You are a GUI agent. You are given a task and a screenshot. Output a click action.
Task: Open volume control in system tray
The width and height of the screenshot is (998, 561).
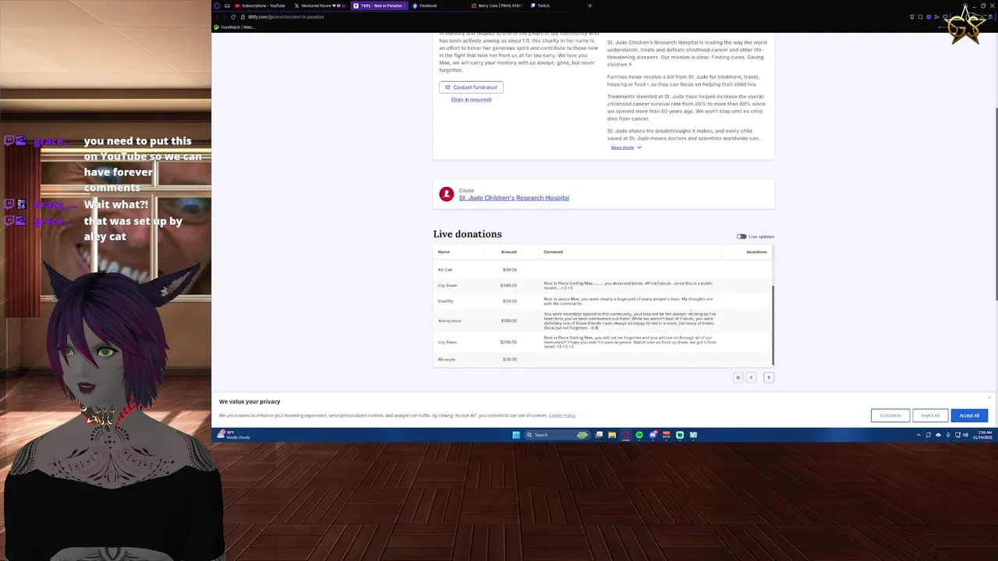pos(967,435)
